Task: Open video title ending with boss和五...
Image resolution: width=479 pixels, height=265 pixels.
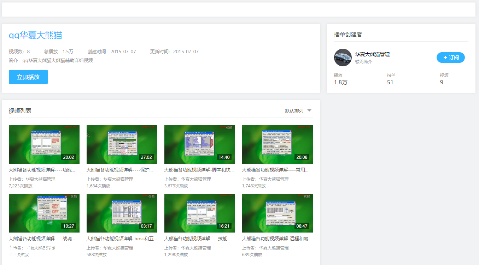Action: (122, 239)
